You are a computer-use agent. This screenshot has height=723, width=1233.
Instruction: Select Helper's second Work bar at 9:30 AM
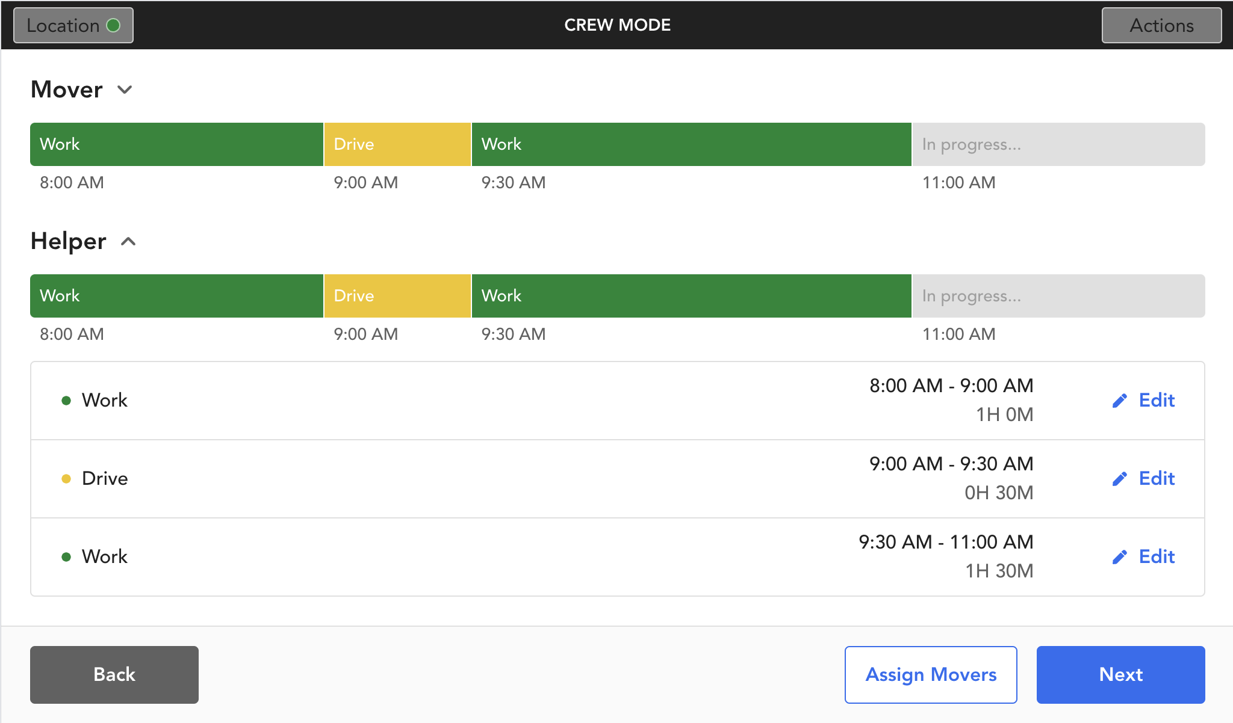(691, 296)
